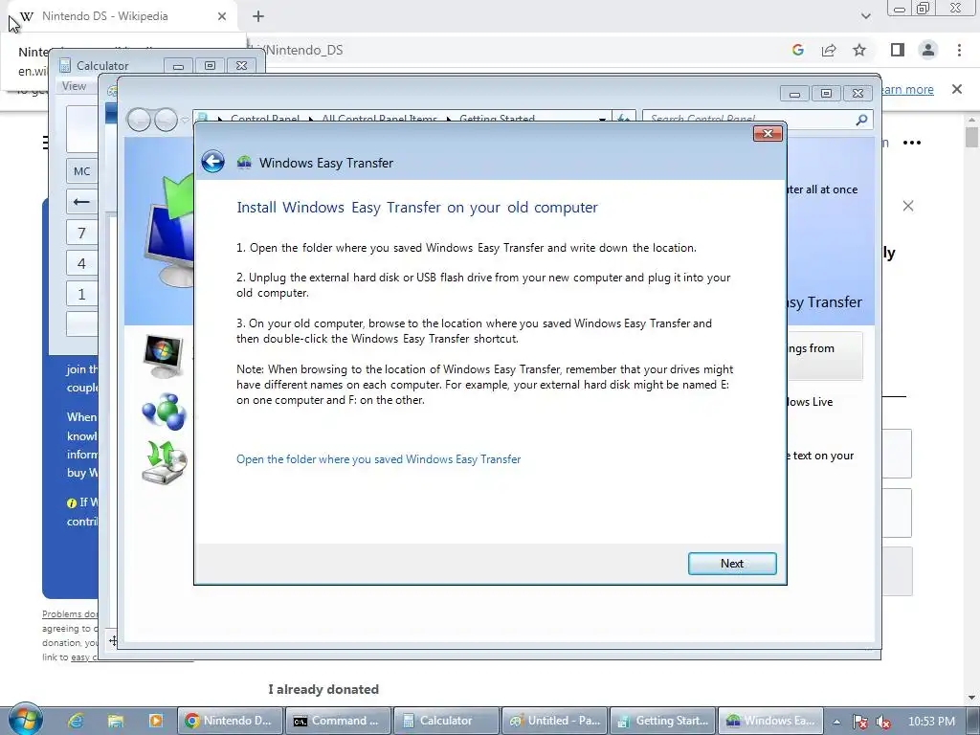Screen dimensions: 980x735
Task: Toggle the Chrome side panel icon
Action: [898, 50]
